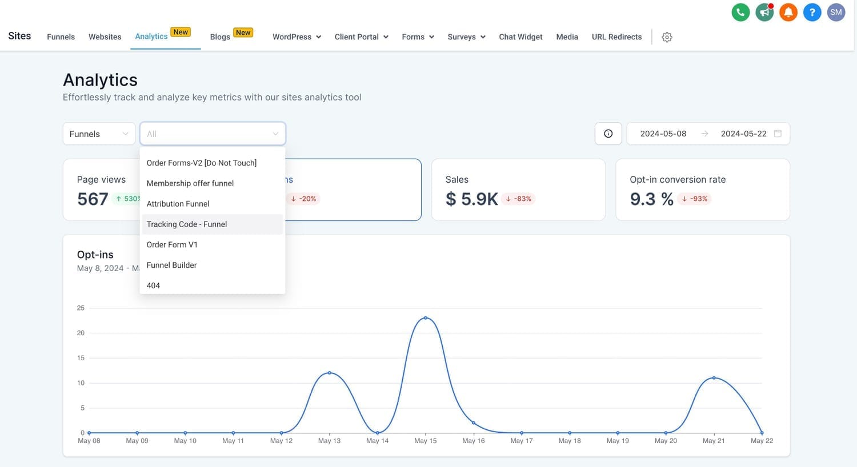Viewport: 857px width, 467px height.
Task: Click the start date 2024-05-08 field
Action: tap(663, 134)
